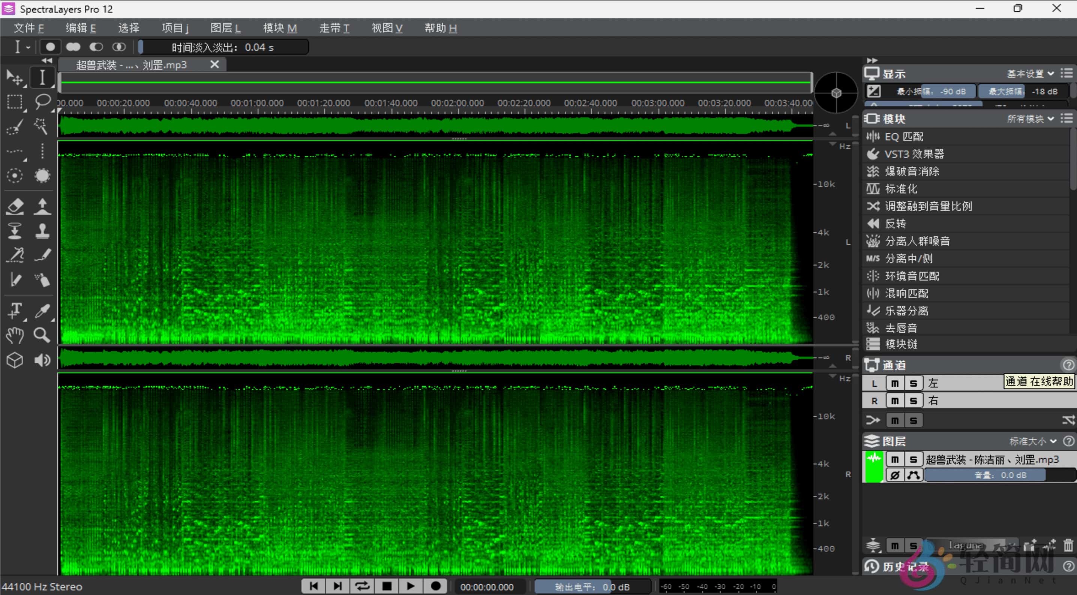
Task: Select the Lasso selection tool
Action: click(43, 102)
